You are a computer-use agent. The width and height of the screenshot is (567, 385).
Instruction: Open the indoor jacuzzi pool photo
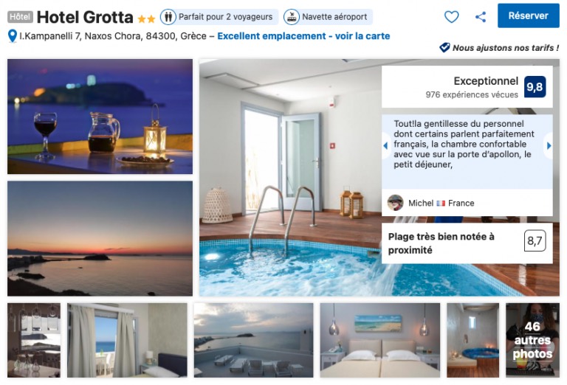click(290, 178)
